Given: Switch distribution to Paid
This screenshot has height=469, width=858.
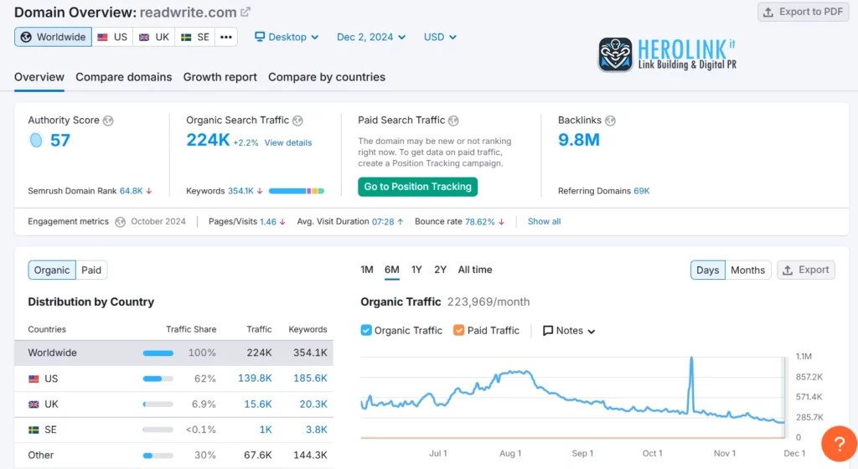Looking at the screenshot, I should [x=91, y=270].
